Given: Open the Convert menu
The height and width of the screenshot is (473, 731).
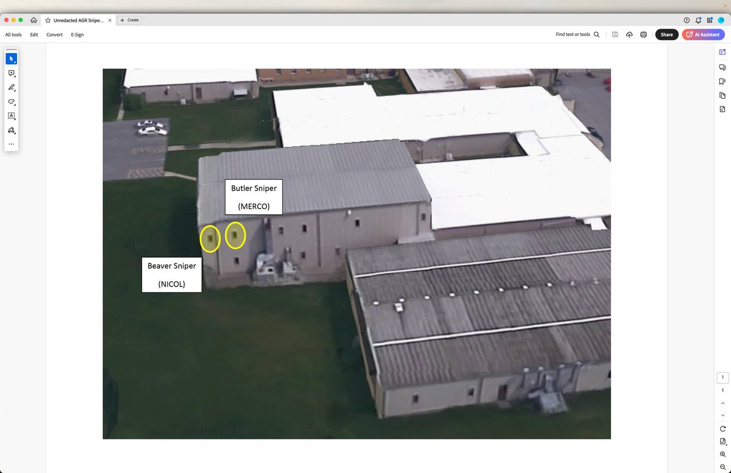Looking at the screenshot, I should (x=54, y=35).
